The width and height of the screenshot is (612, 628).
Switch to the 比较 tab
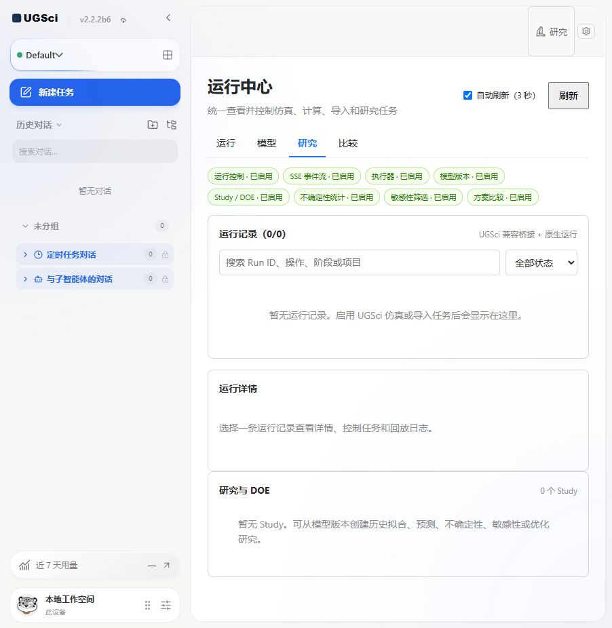tap(348, 143)
